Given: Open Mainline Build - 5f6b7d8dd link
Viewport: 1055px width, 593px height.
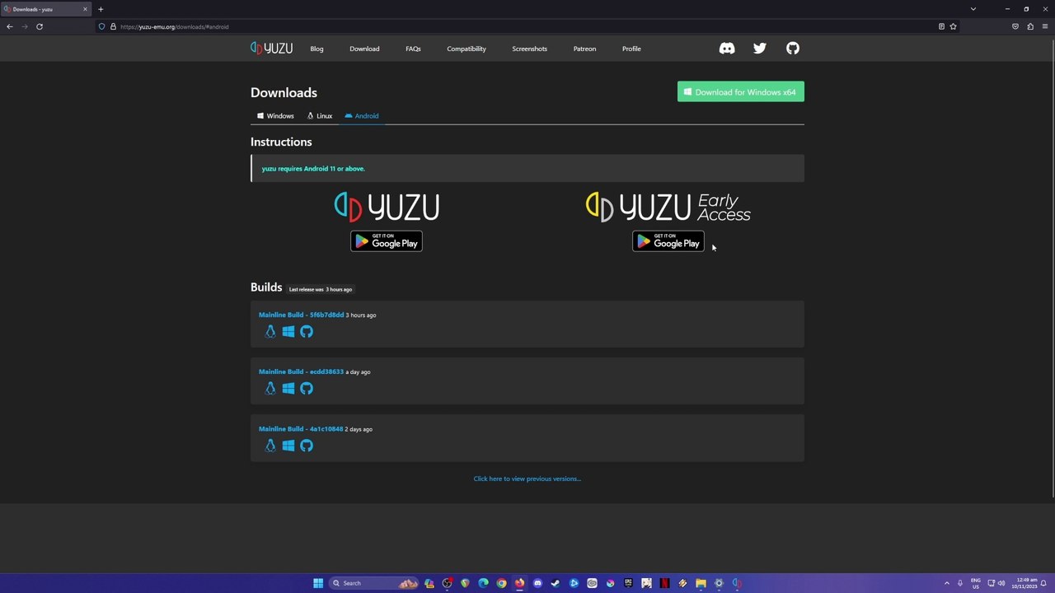Looking at the screenshot, I should (301, 315).
